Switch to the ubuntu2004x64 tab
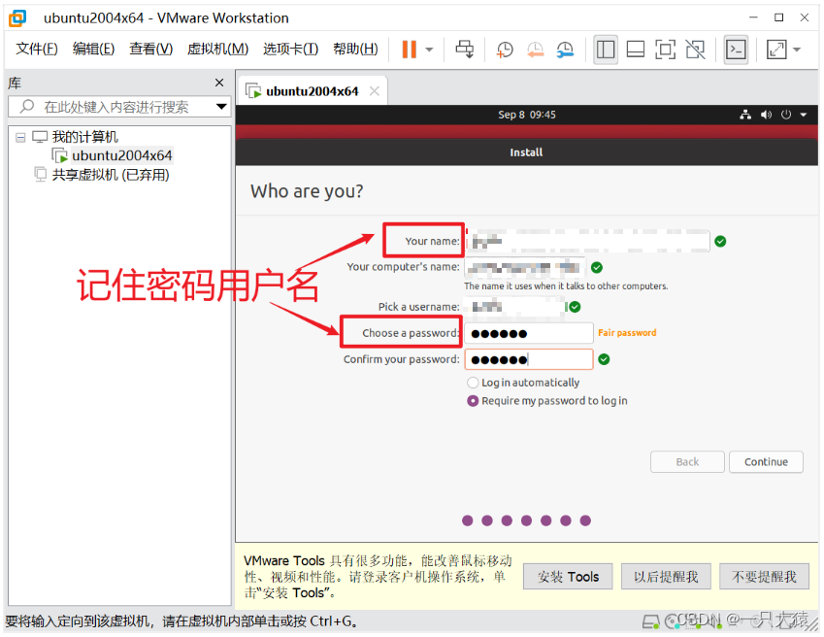Viewport: 824px width, 637px height. [x=313, y=91]
